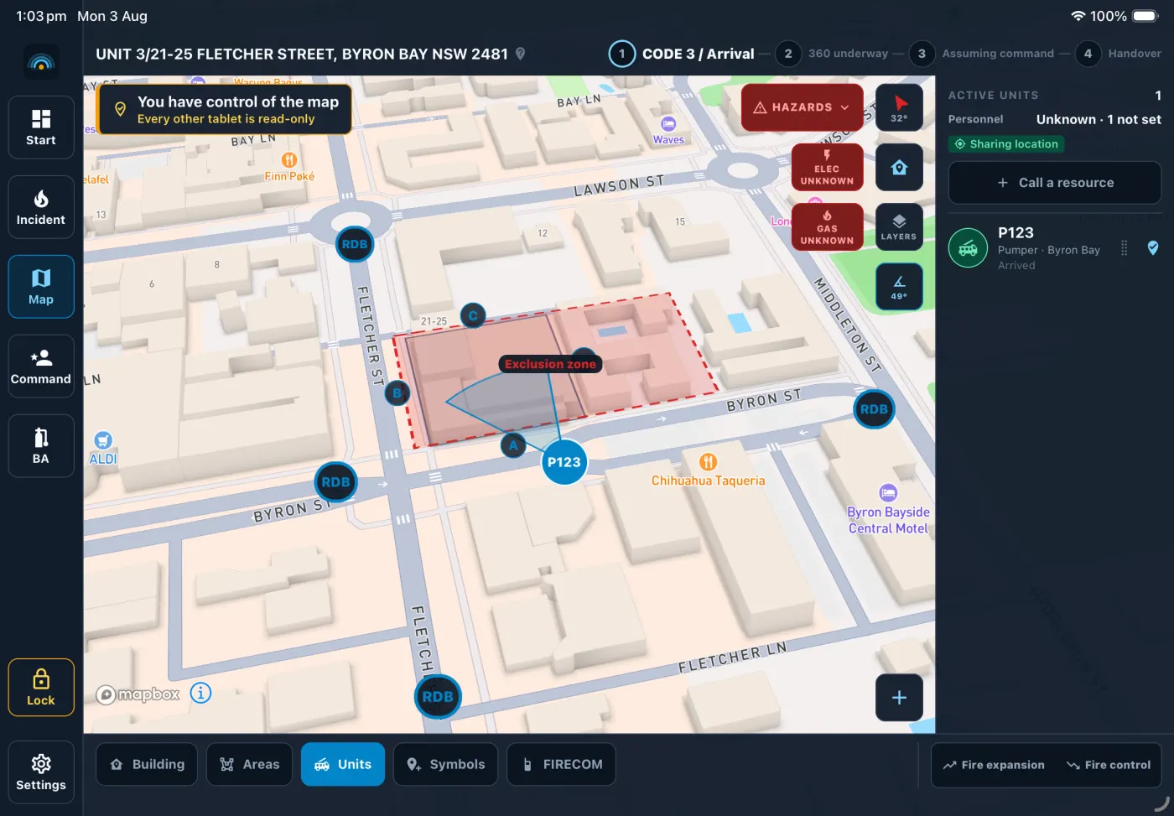Screen dimensions: 1174x816
Task: Open the Areas tools tab
Action: 250,764
